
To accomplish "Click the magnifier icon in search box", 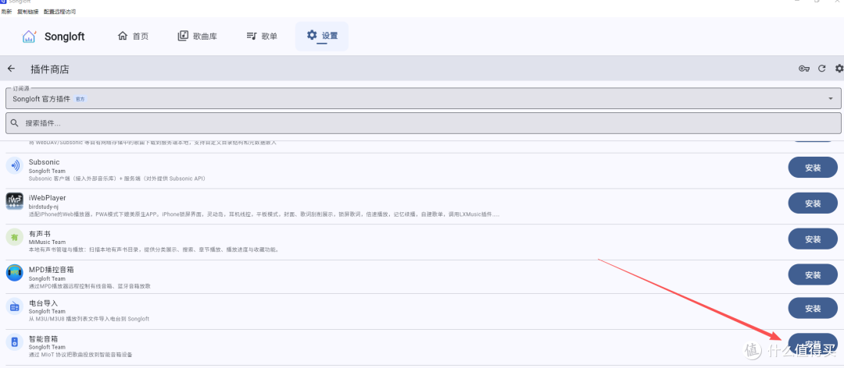I will click(x=15, y=123).
